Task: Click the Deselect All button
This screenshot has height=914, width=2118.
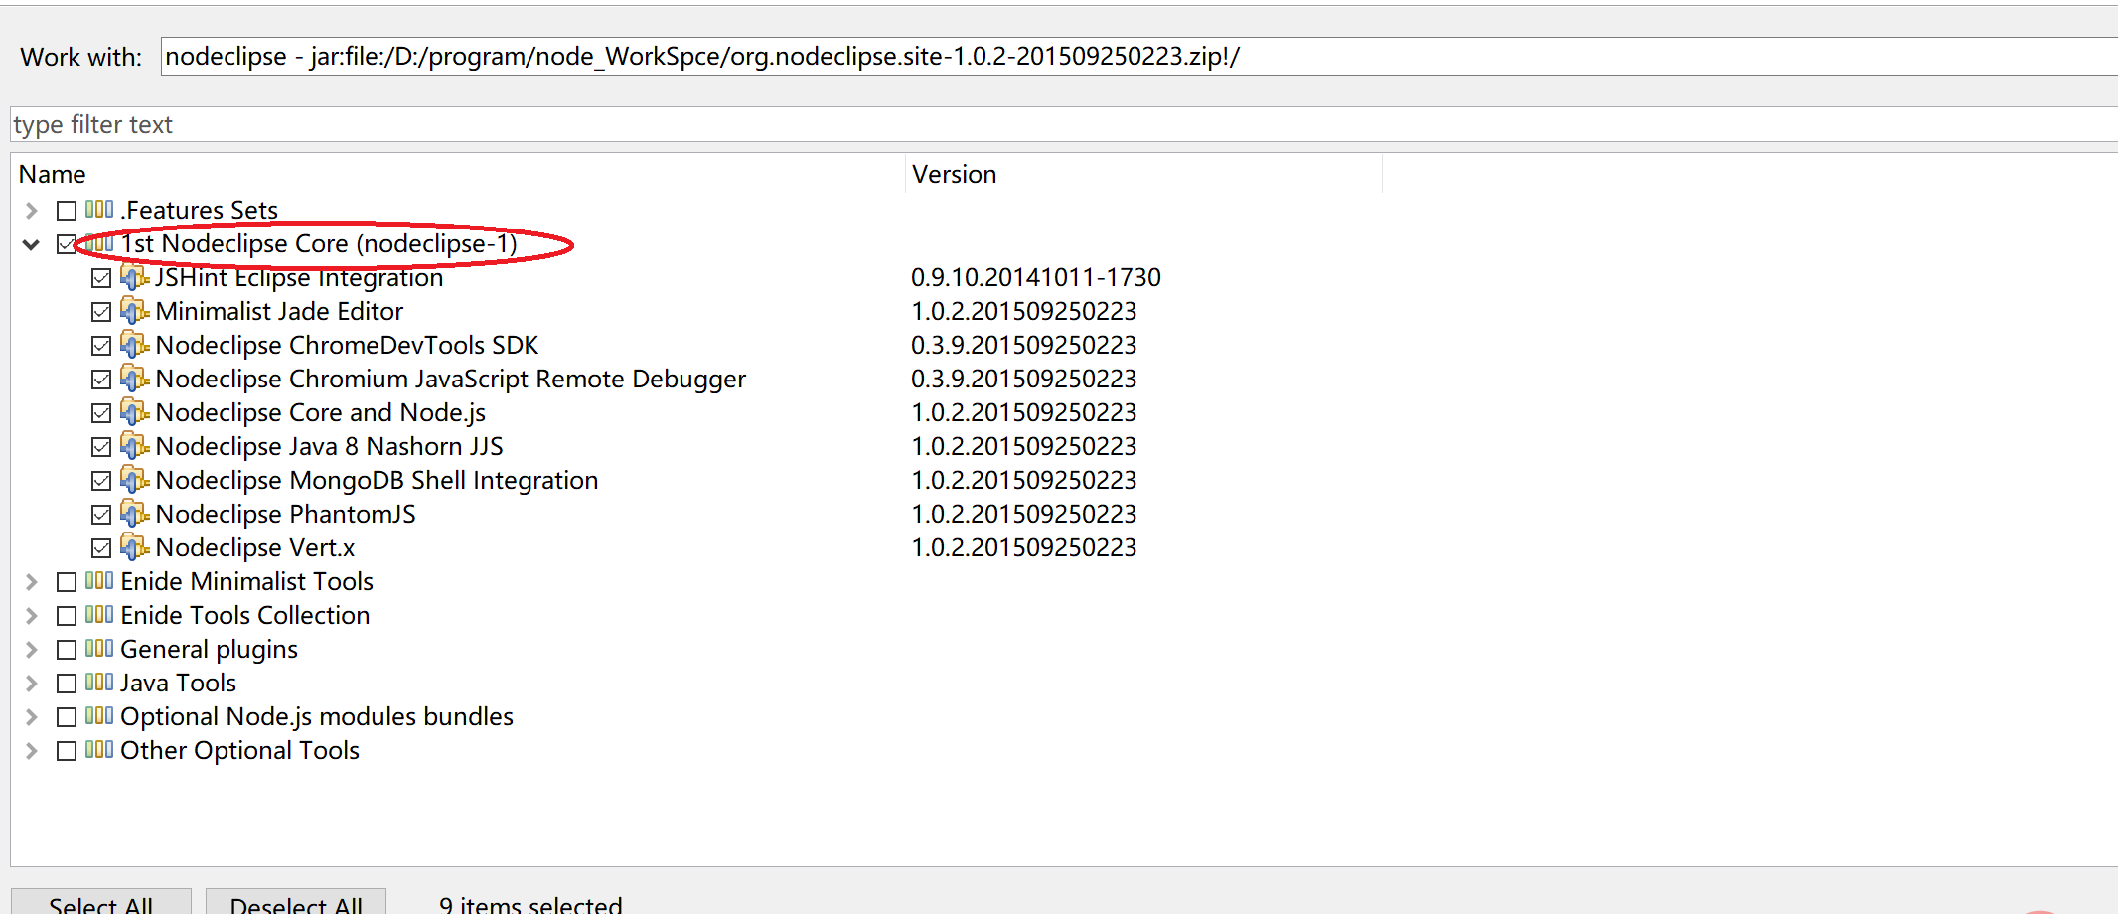Action: (296, 903)
